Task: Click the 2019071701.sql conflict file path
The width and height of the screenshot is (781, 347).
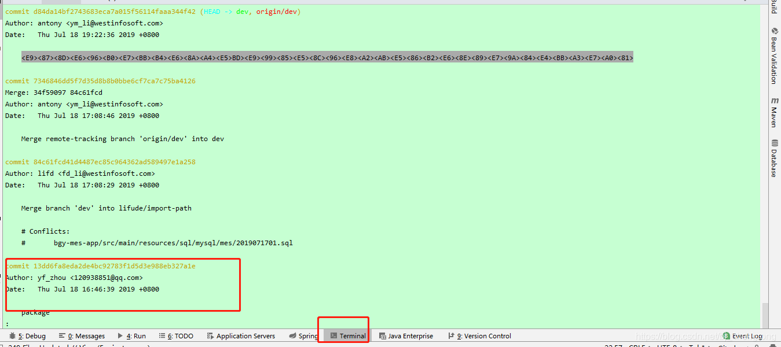Action: tap(173, 243)
